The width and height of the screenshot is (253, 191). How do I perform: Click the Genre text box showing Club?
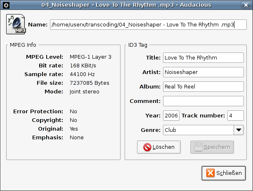(199, 130)
